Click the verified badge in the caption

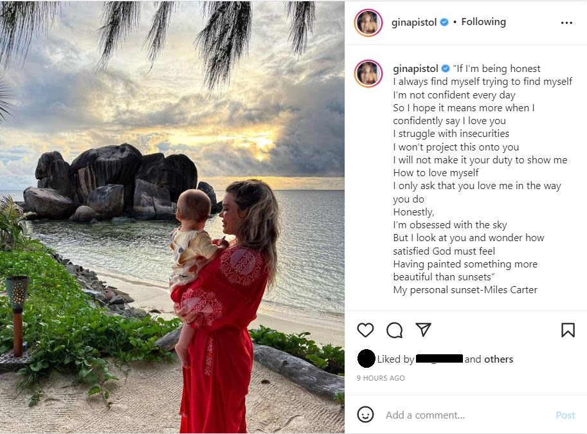point(446,69)
